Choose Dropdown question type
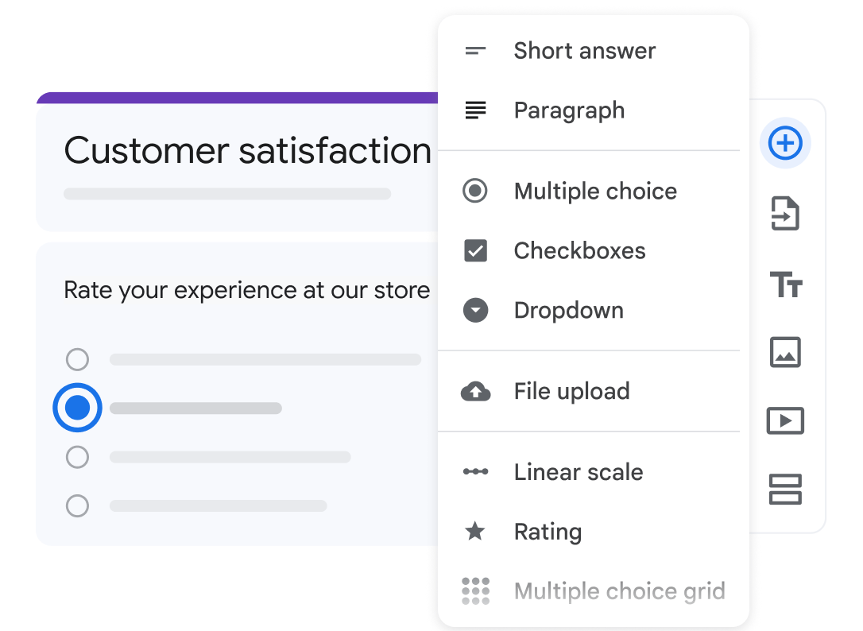Image resolution: width=863 pixels, height=631 pixels. pos(568,310)
